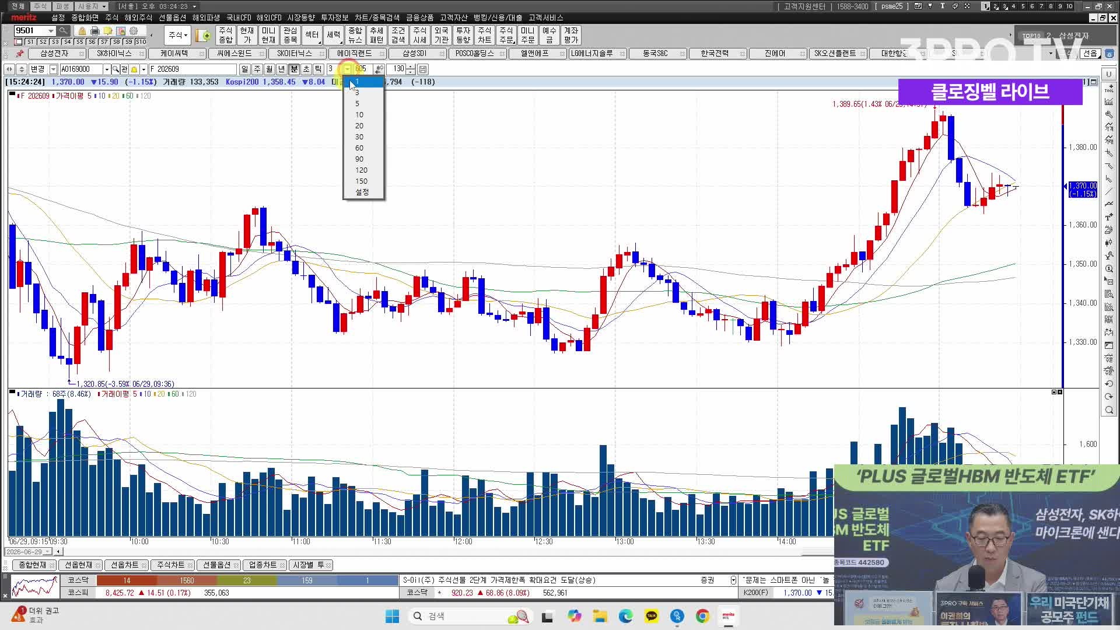The image size is (1120, 630).
Task: Click the undo arrow icon in right toolbar
Action: click(x=1109, y=384)
